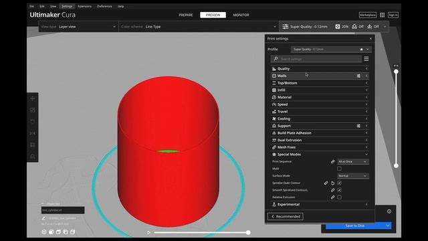This screenshot has height=241, width=428.
Task: Click the path simulation slider handle
Action: [x=248, y=232]
